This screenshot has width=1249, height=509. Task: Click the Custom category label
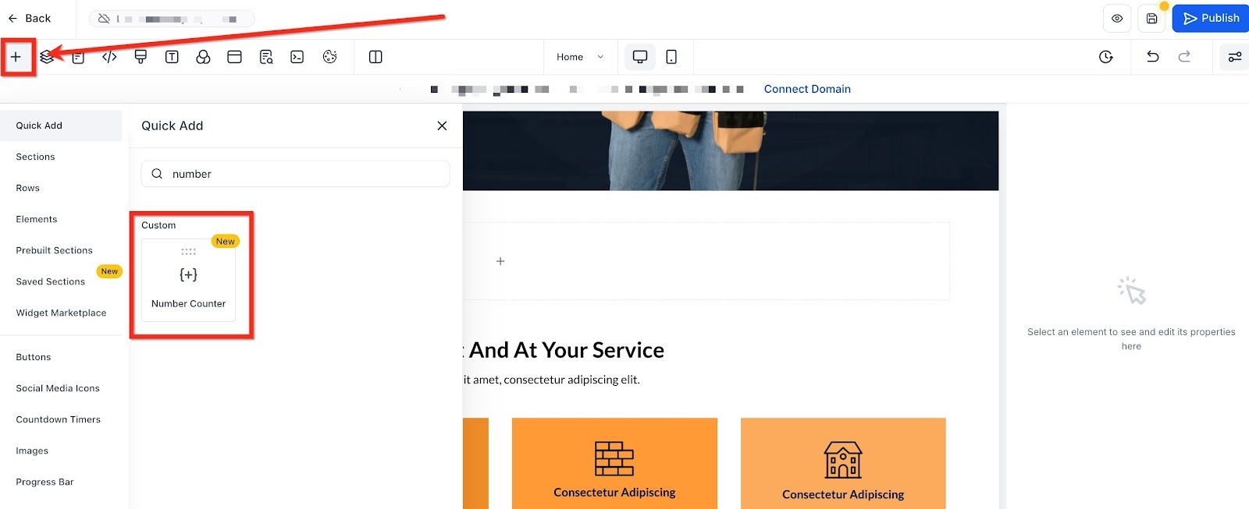[x=158, y=225]
